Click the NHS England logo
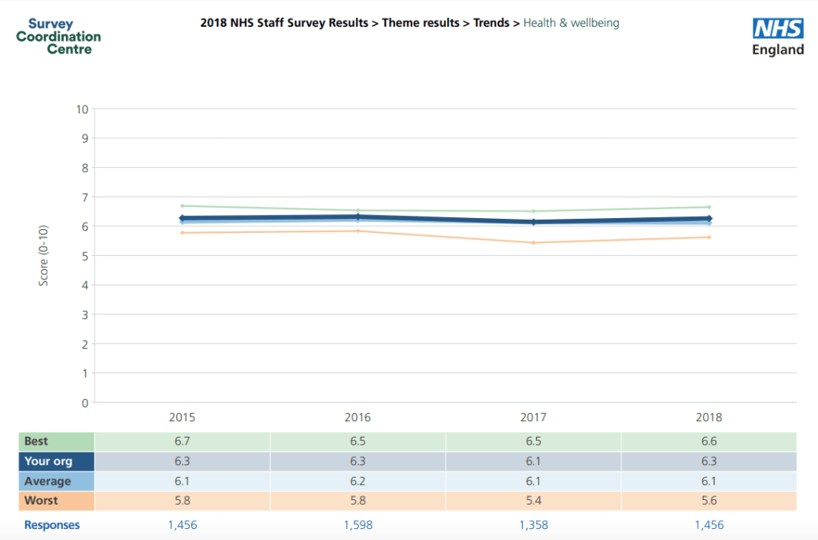 tap(777, 35)
